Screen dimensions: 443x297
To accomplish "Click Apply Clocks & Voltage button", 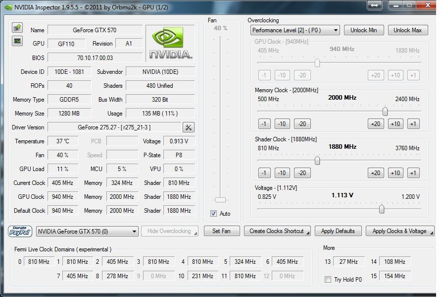I will 399,231.
